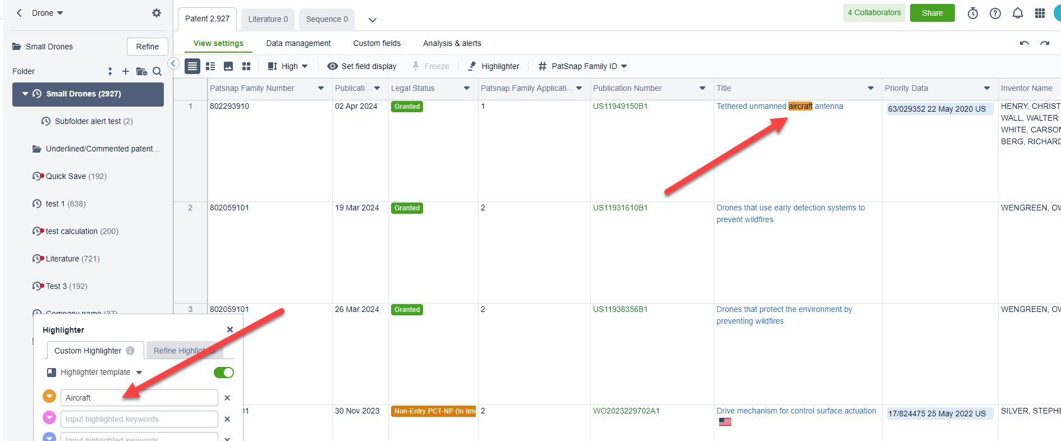The width and height of the screenshot is (1061, 441).
Task: Switch to image view layout icon
Action: [228, 66]
